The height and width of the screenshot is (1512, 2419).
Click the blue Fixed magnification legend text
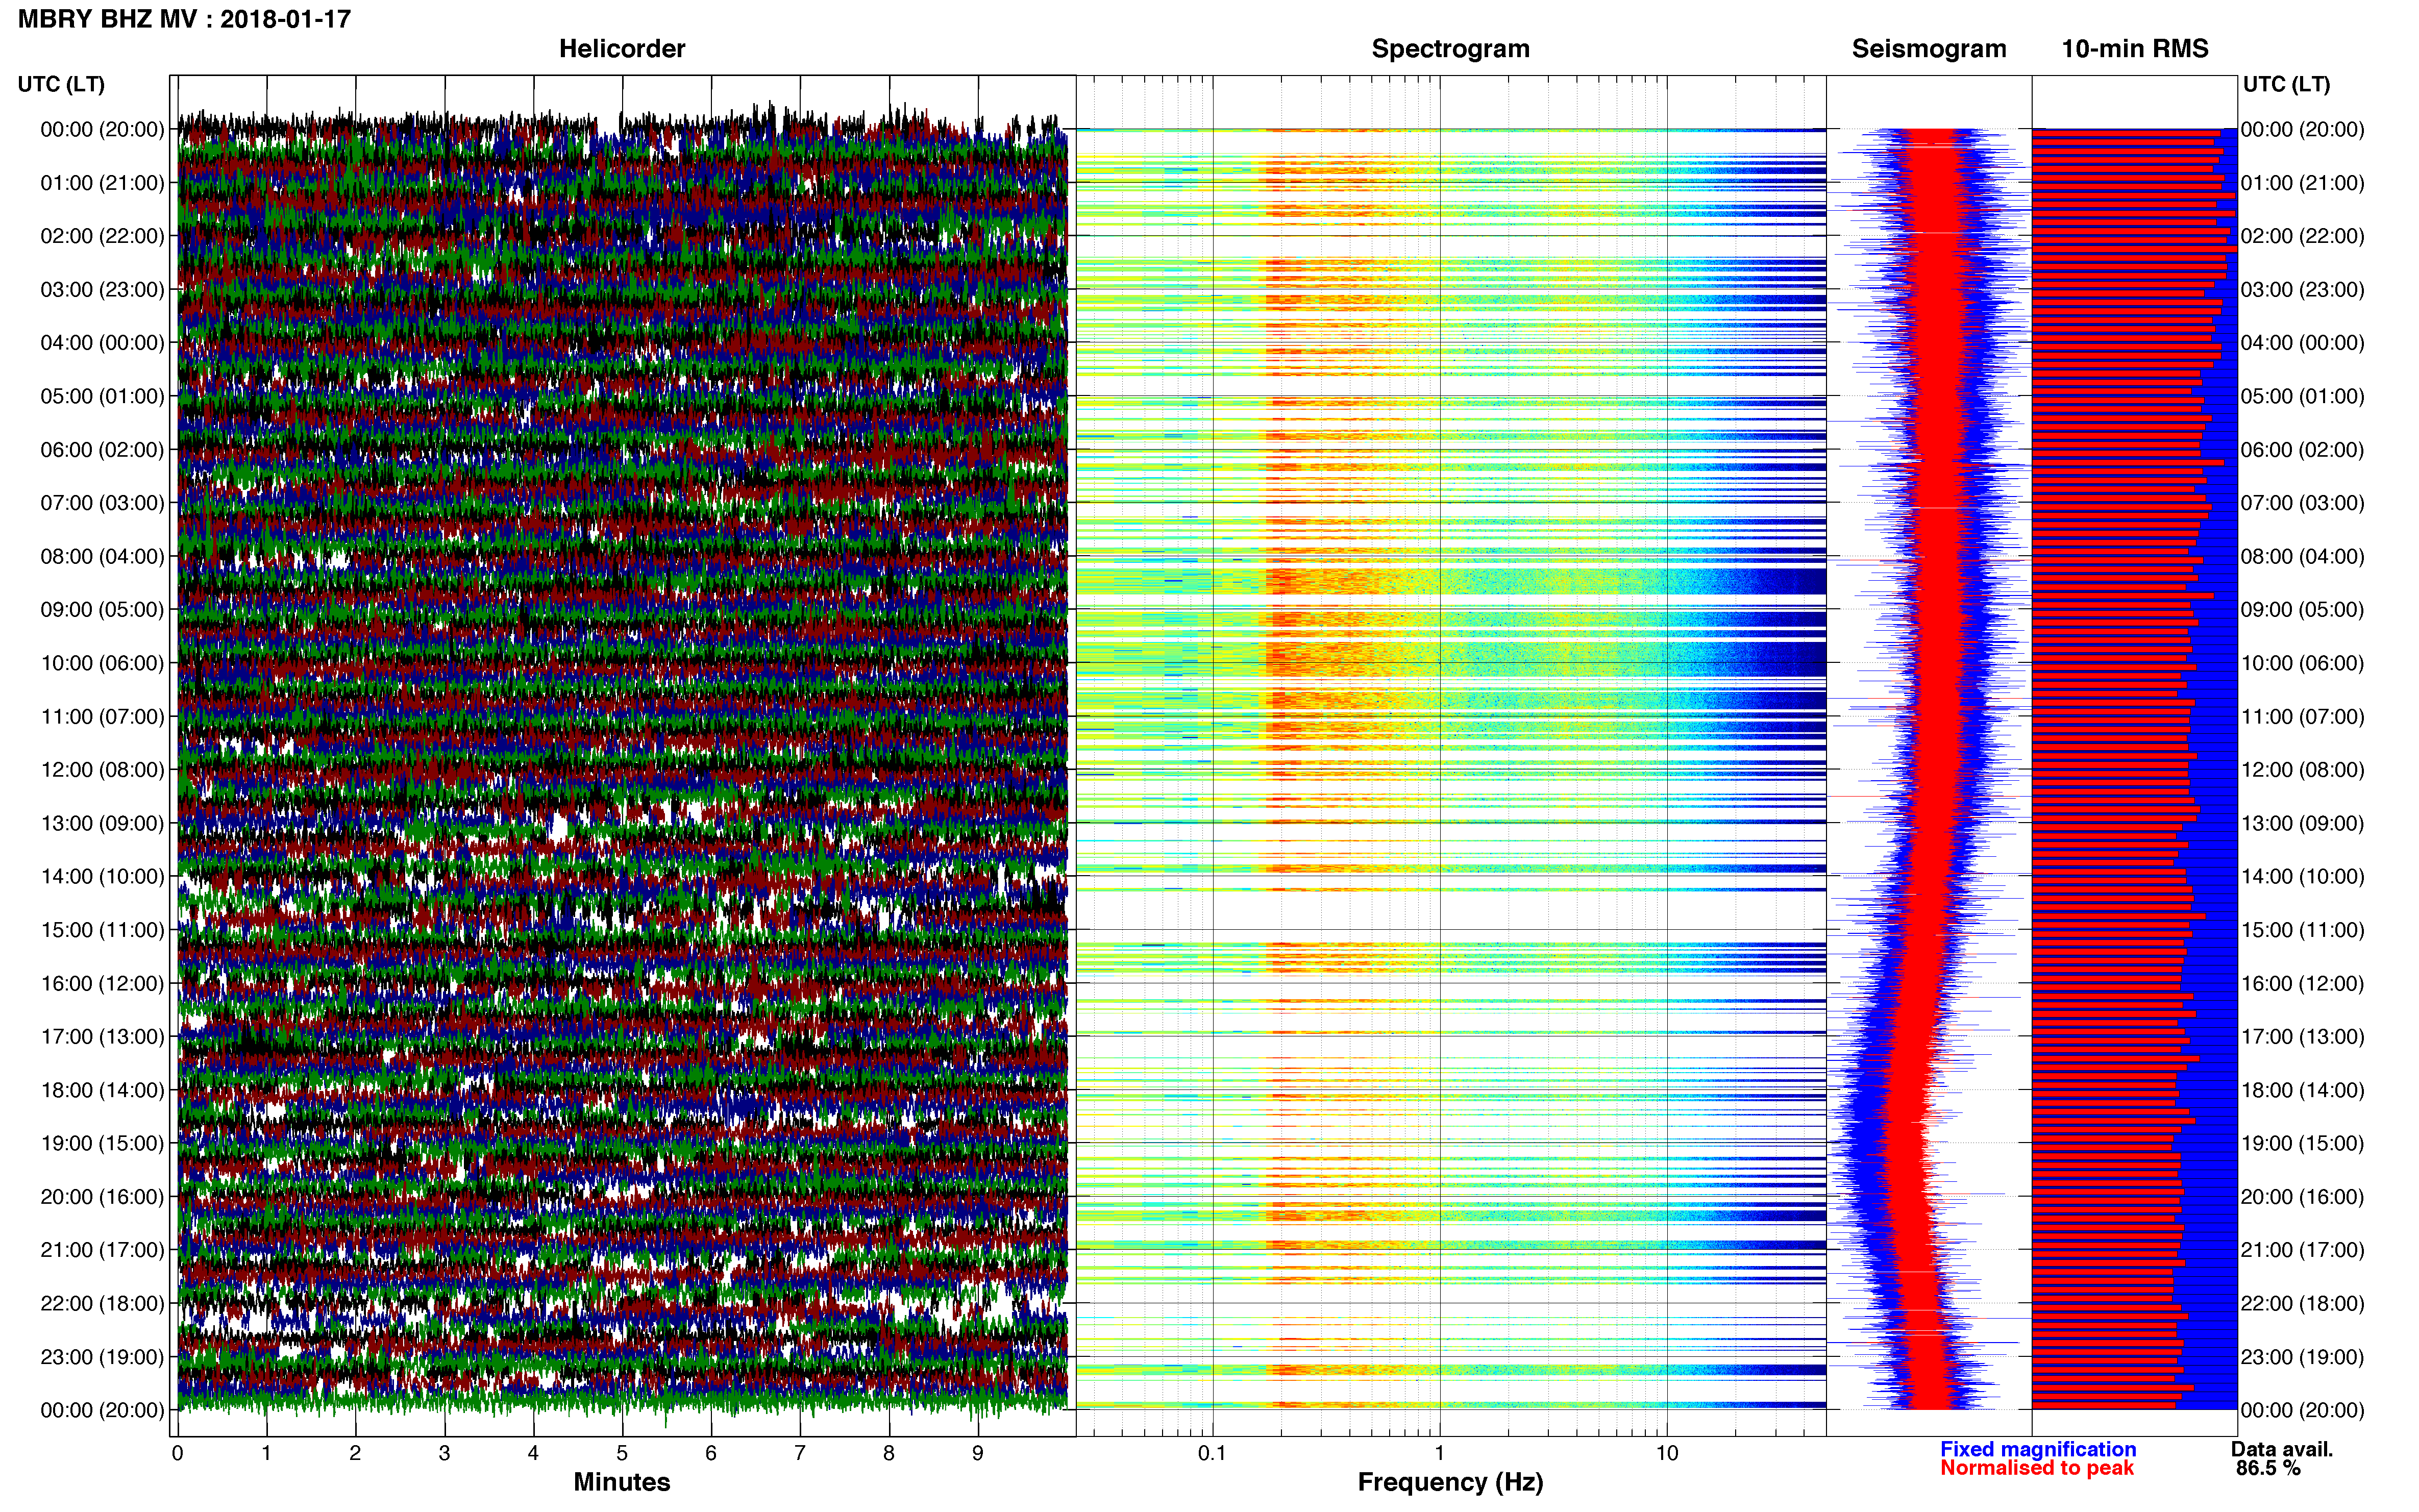[2038, 1449]
